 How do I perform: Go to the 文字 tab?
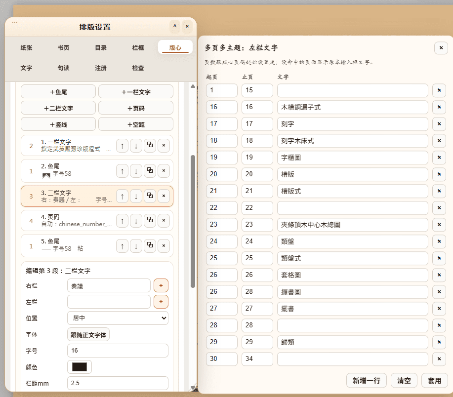pos(26,68)
